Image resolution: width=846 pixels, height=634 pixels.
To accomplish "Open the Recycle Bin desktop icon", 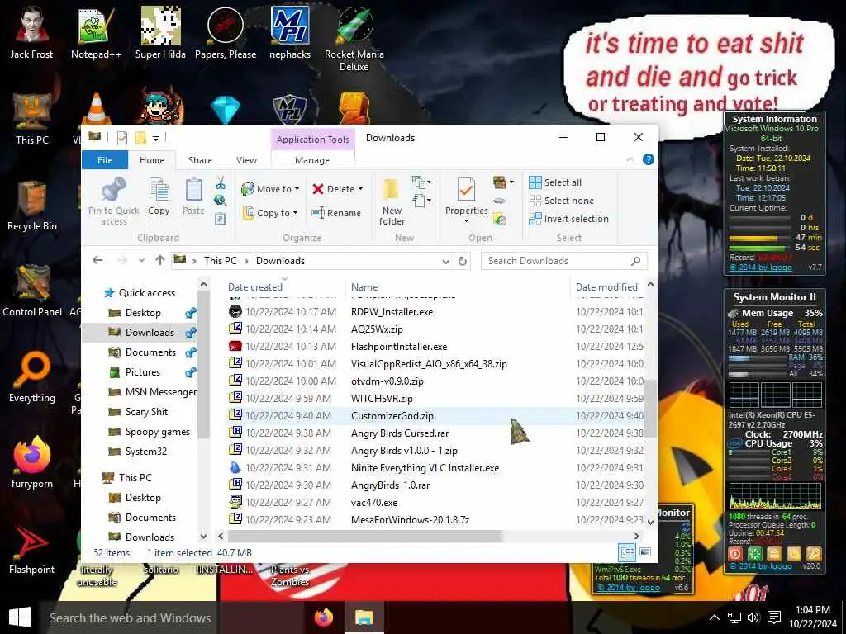I will [32, 206].
